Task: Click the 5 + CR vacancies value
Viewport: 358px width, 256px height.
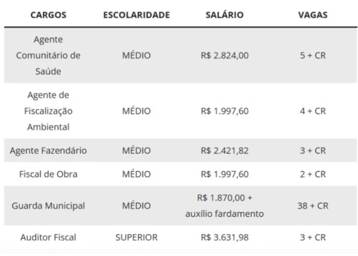Action: pyautogui.click(x=313, y=55)
